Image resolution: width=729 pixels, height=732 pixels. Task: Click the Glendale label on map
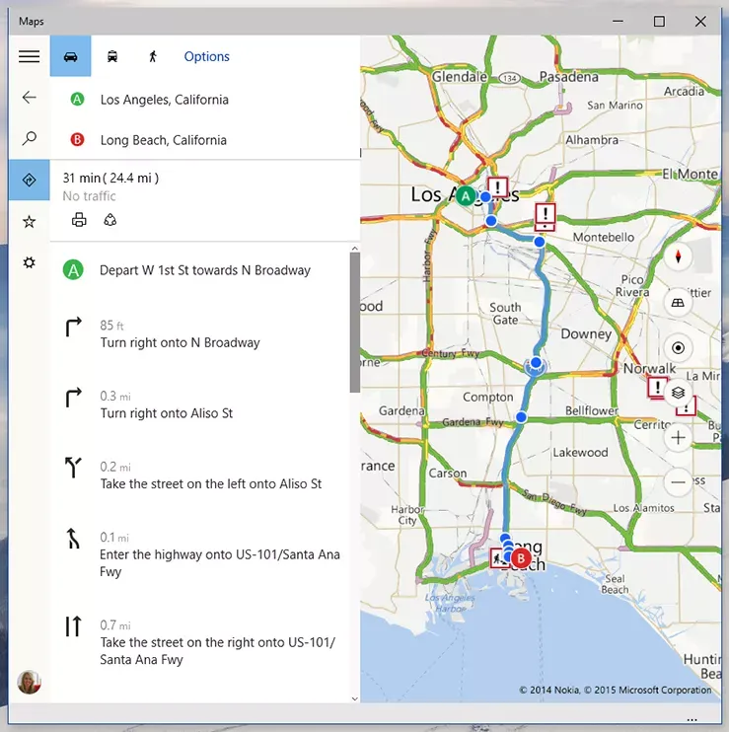point(460,77)
